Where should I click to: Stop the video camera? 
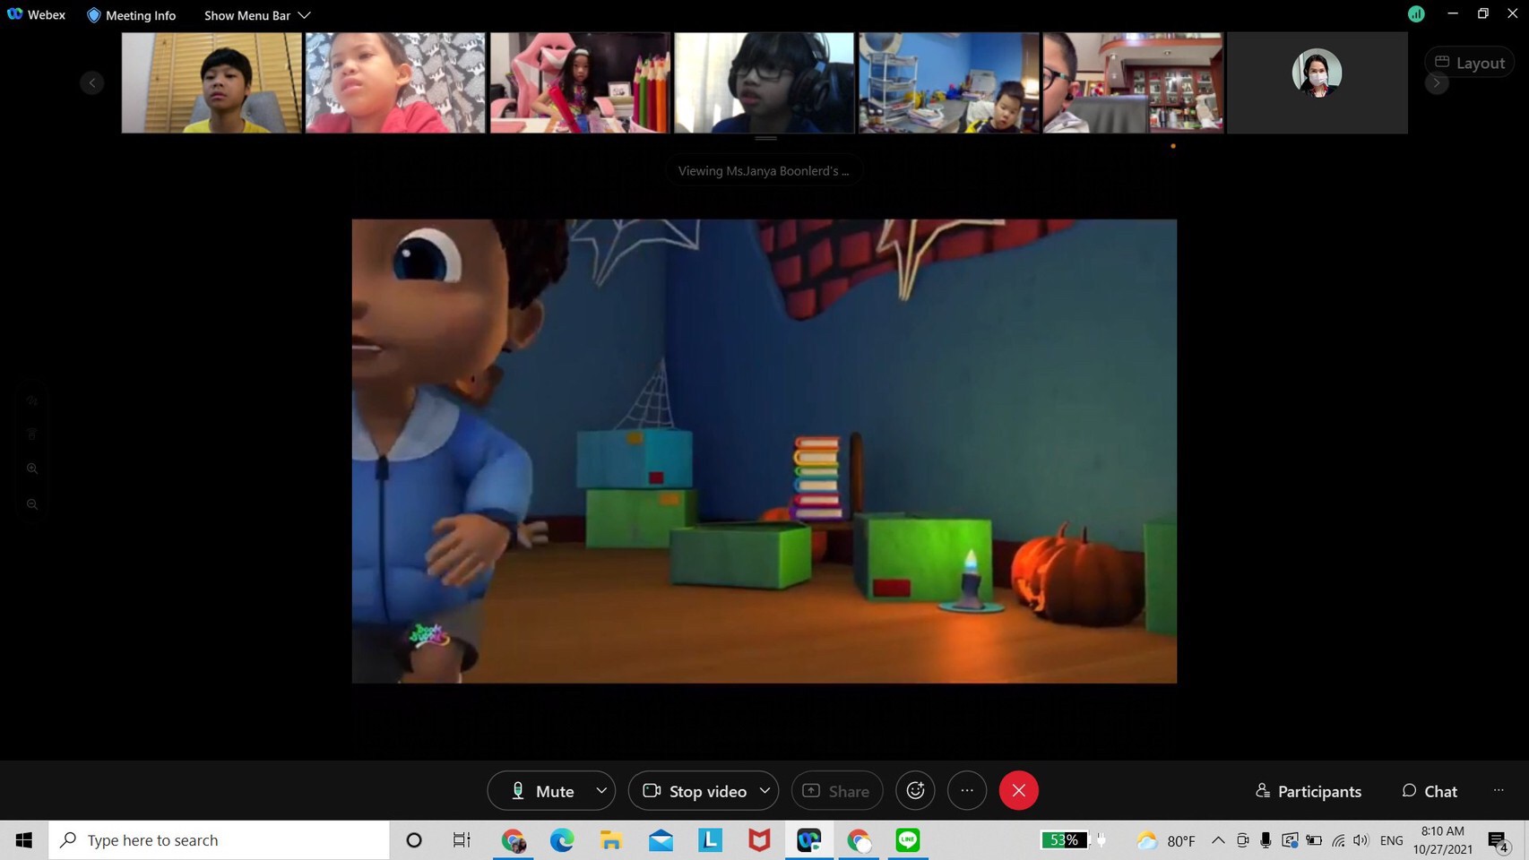click(x=695, y=791)
